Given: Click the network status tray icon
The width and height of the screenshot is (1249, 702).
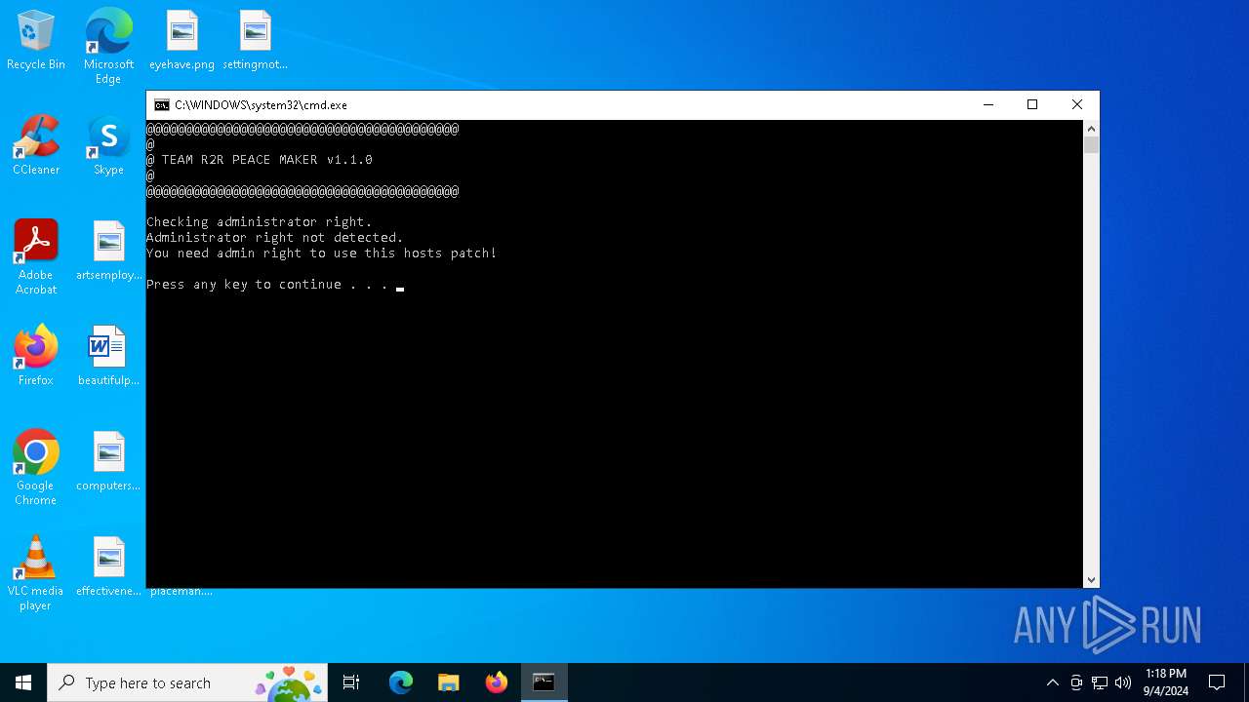Looking at the screenshot, I should pyautogui.click(x=1100, y=682).
